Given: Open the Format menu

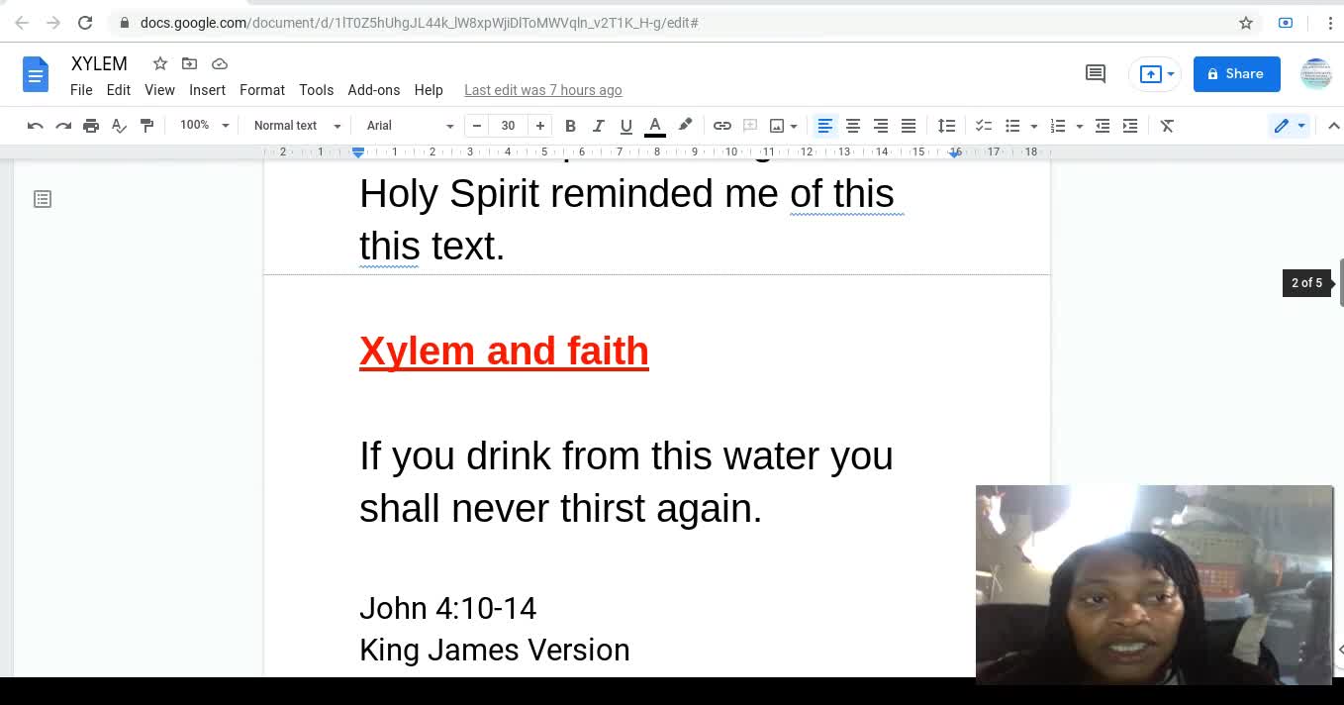Looking at the screenshot, I should click(262, 90).
